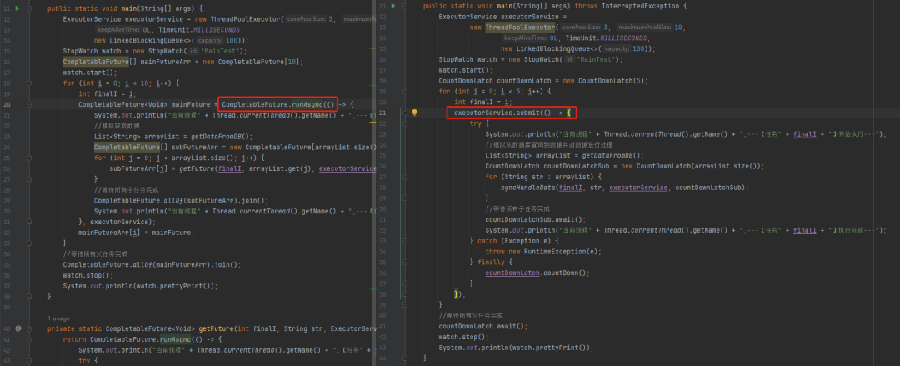The height and width of the screenshot is (366, 900).
Task: Click countDownLatch.await() on line 41 of right editor
Action: 482,326
